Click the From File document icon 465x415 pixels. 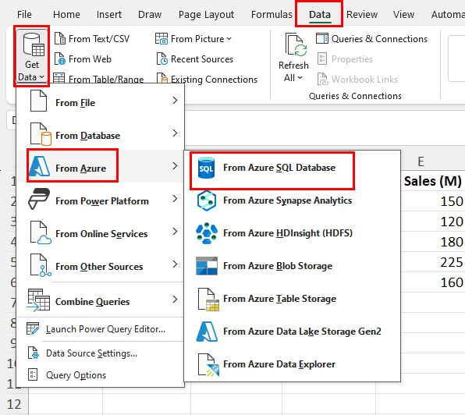[38, 101]
